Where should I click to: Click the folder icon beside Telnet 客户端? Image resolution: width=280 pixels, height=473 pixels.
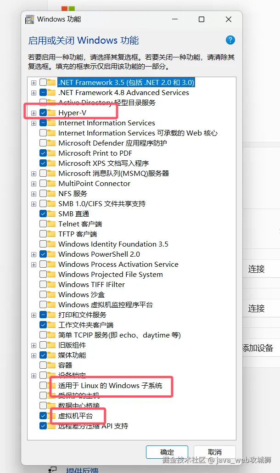pos(51,224)
